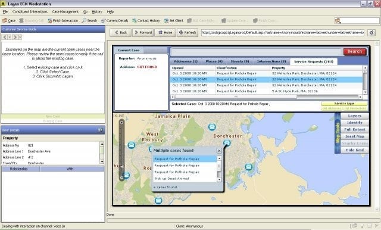Click the red Search button

[x=355, y=52]
